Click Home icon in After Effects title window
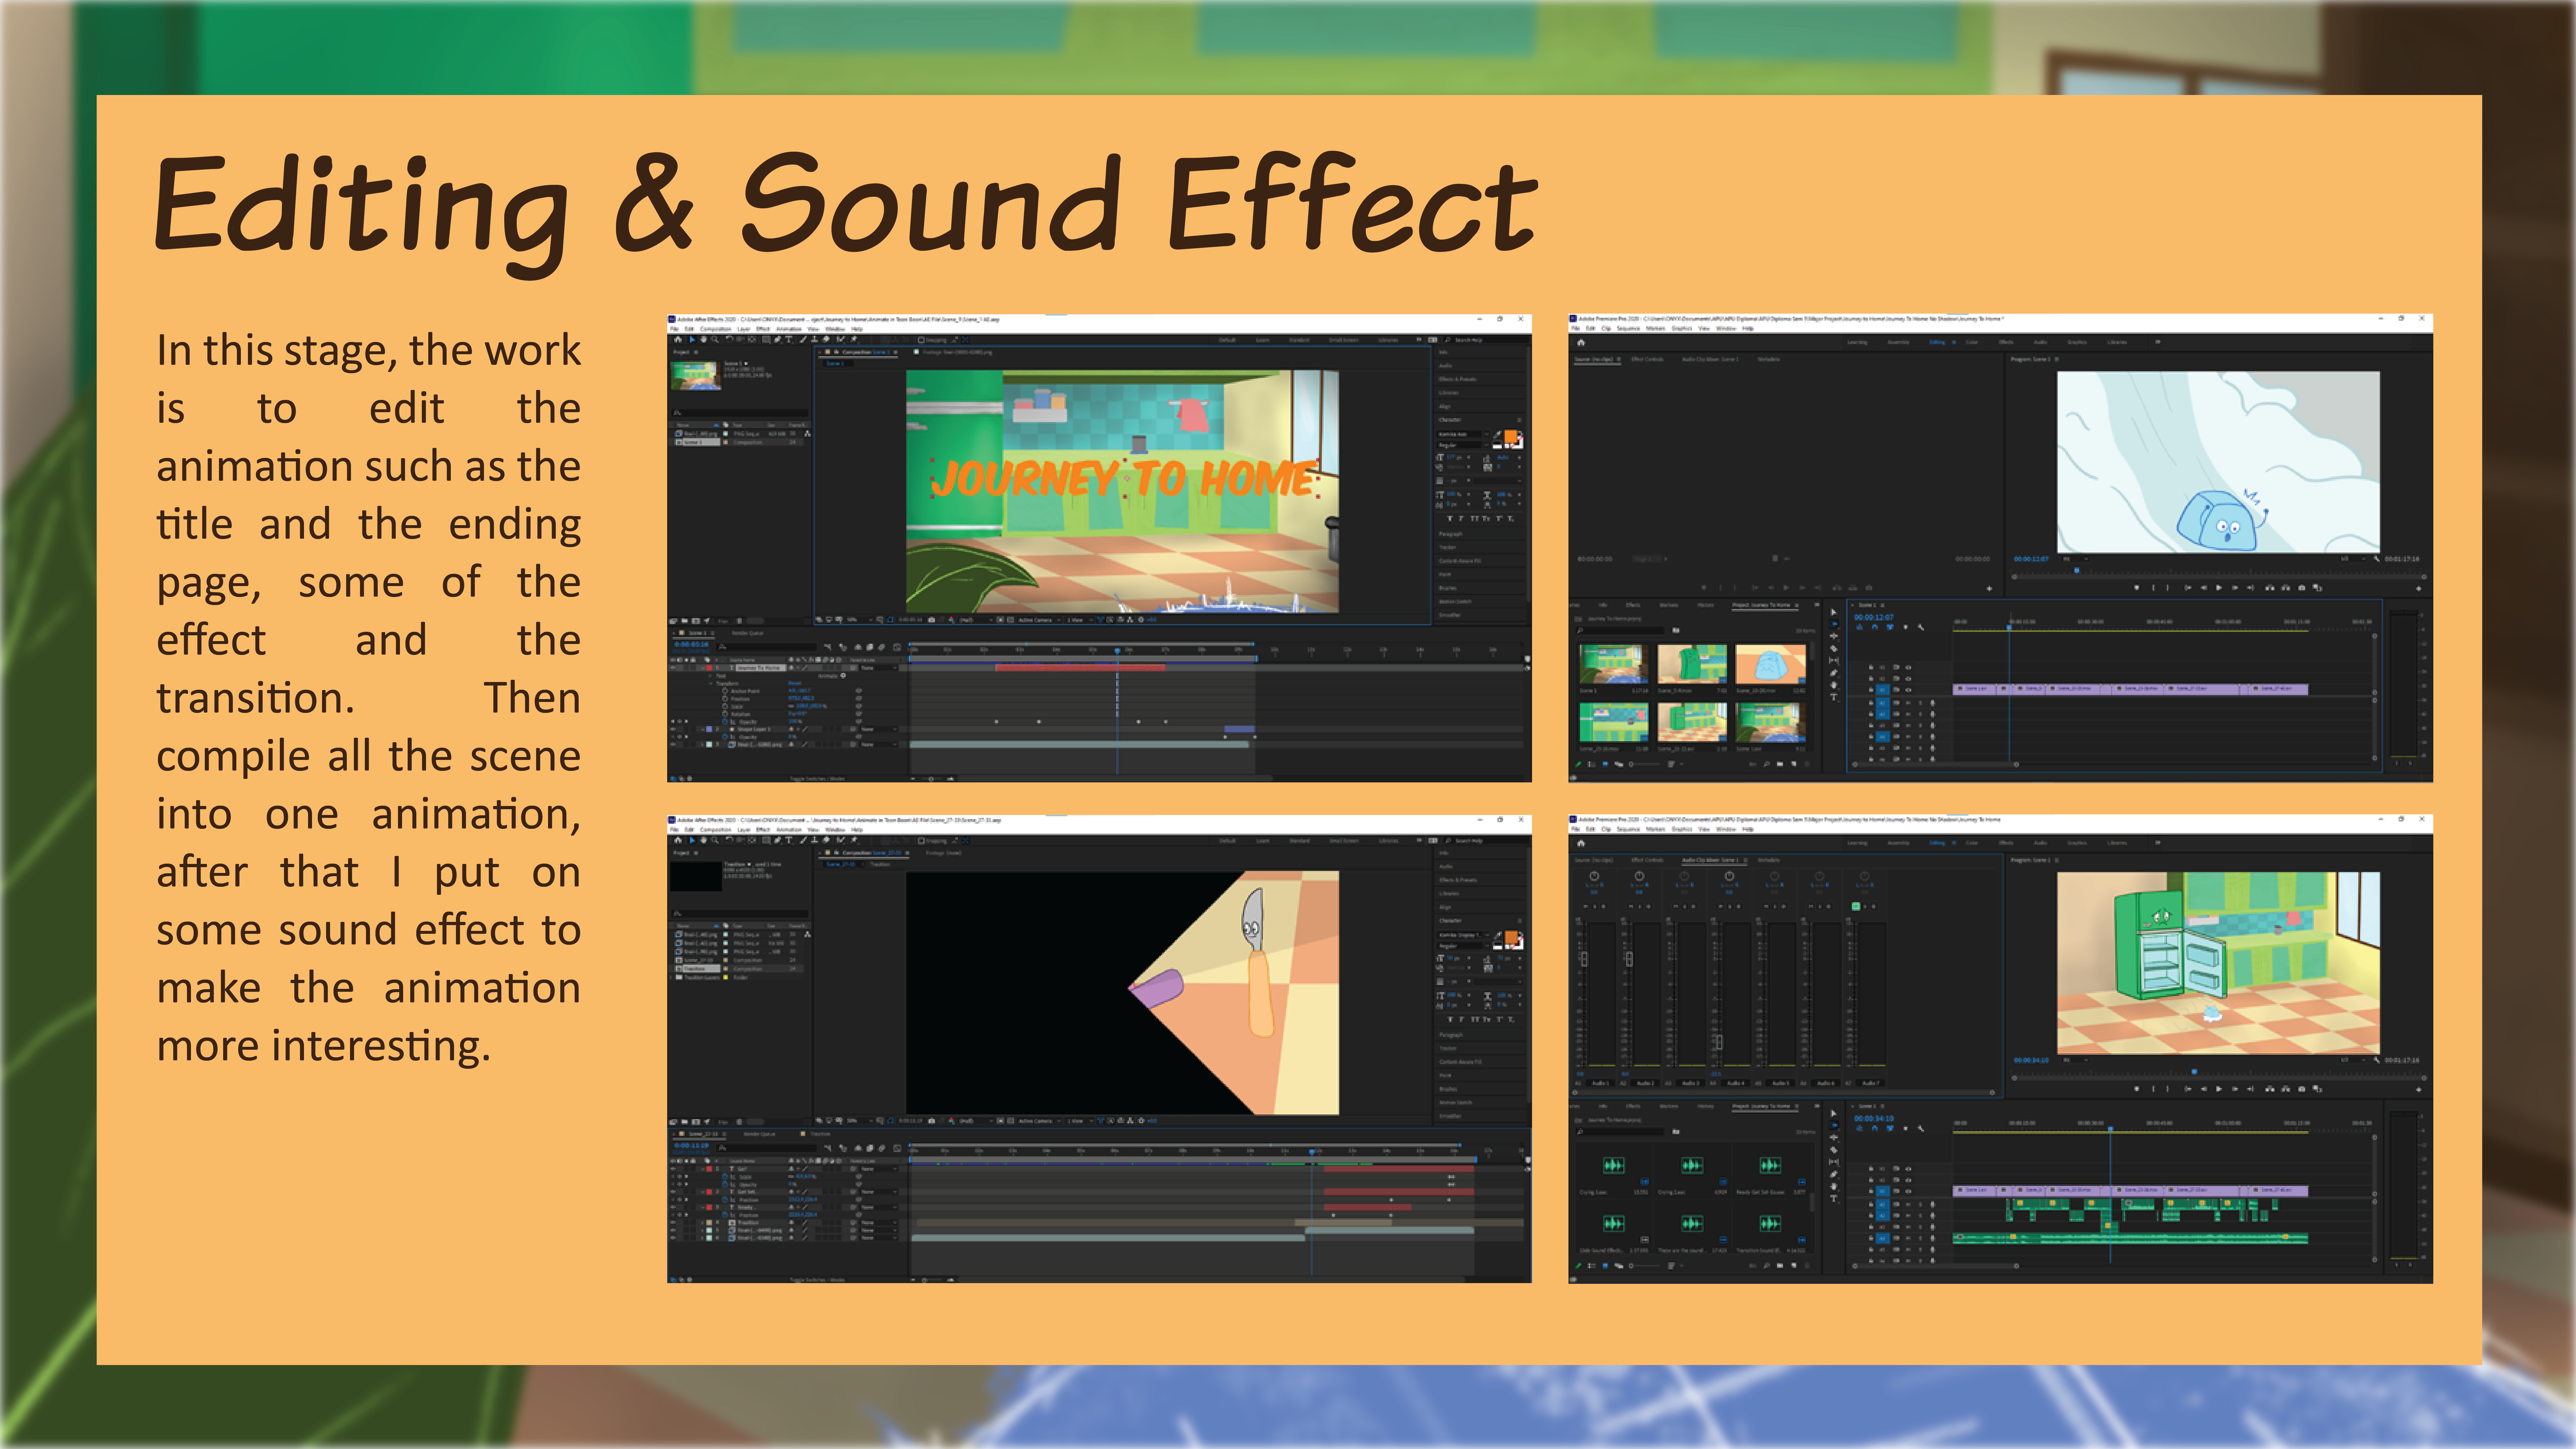 pos(678,340)
